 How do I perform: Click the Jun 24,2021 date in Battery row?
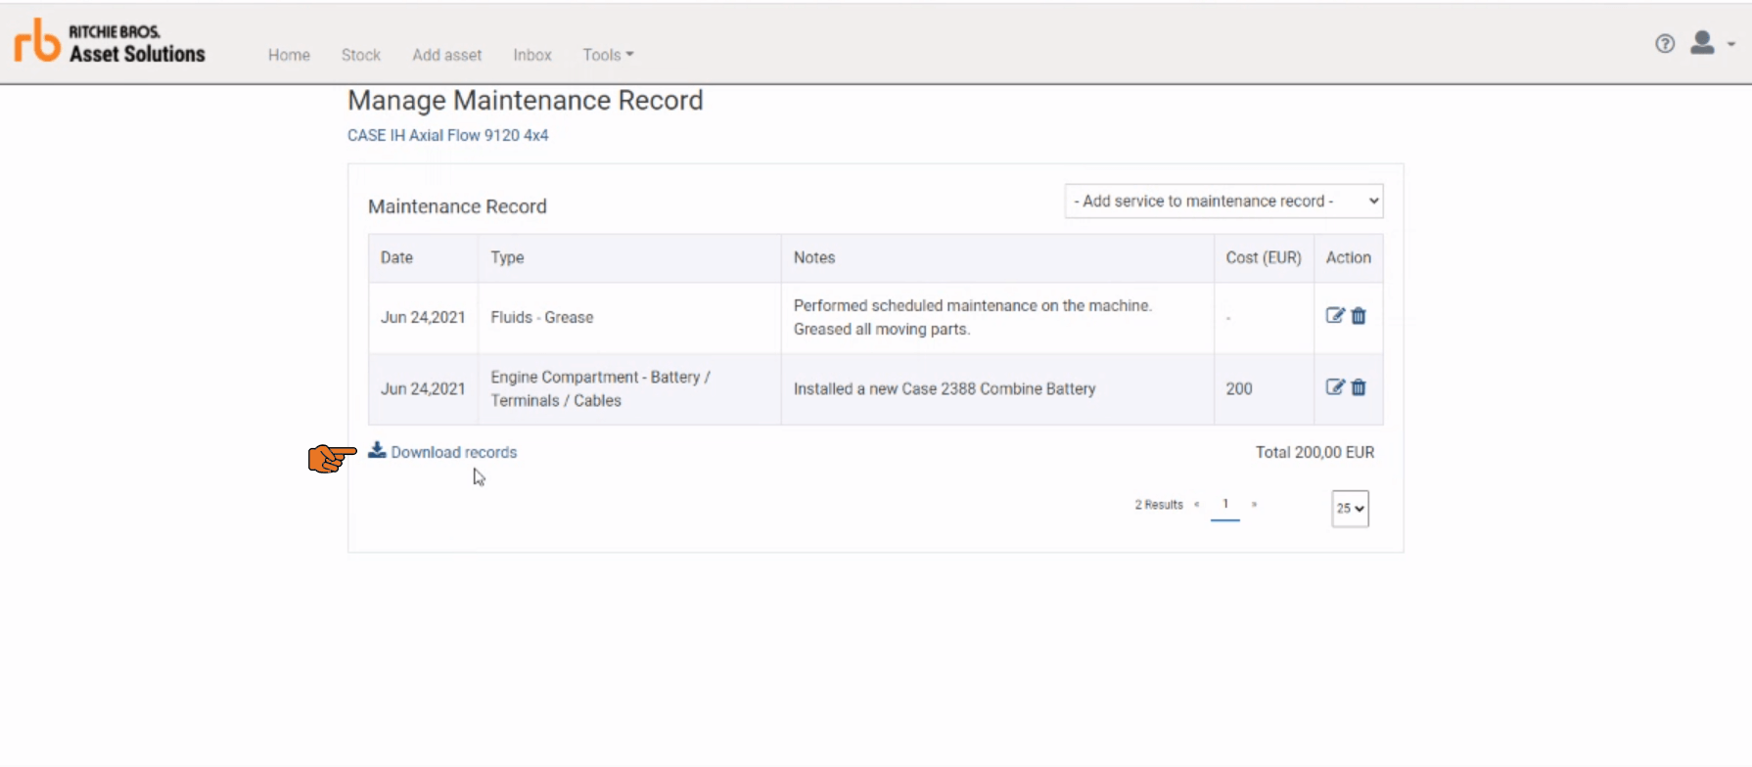click(x=423, y=388)
